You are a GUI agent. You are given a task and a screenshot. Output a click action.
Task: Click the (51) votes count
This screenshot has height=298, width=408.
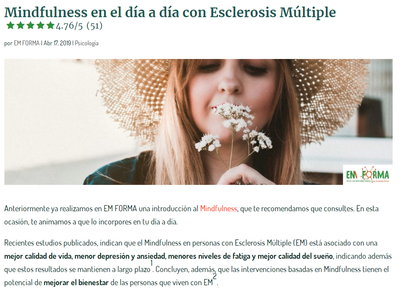[x=95, y=26]
